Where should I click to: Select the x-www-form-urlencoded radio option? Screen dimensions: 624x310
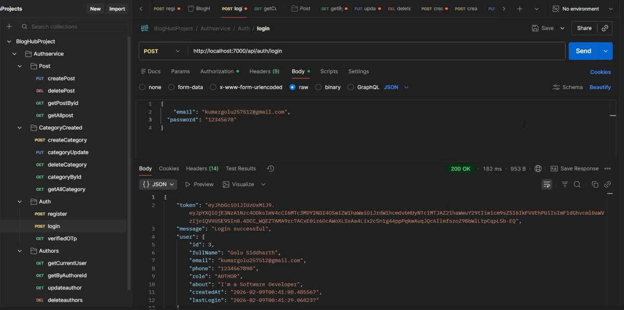[213, 87]
